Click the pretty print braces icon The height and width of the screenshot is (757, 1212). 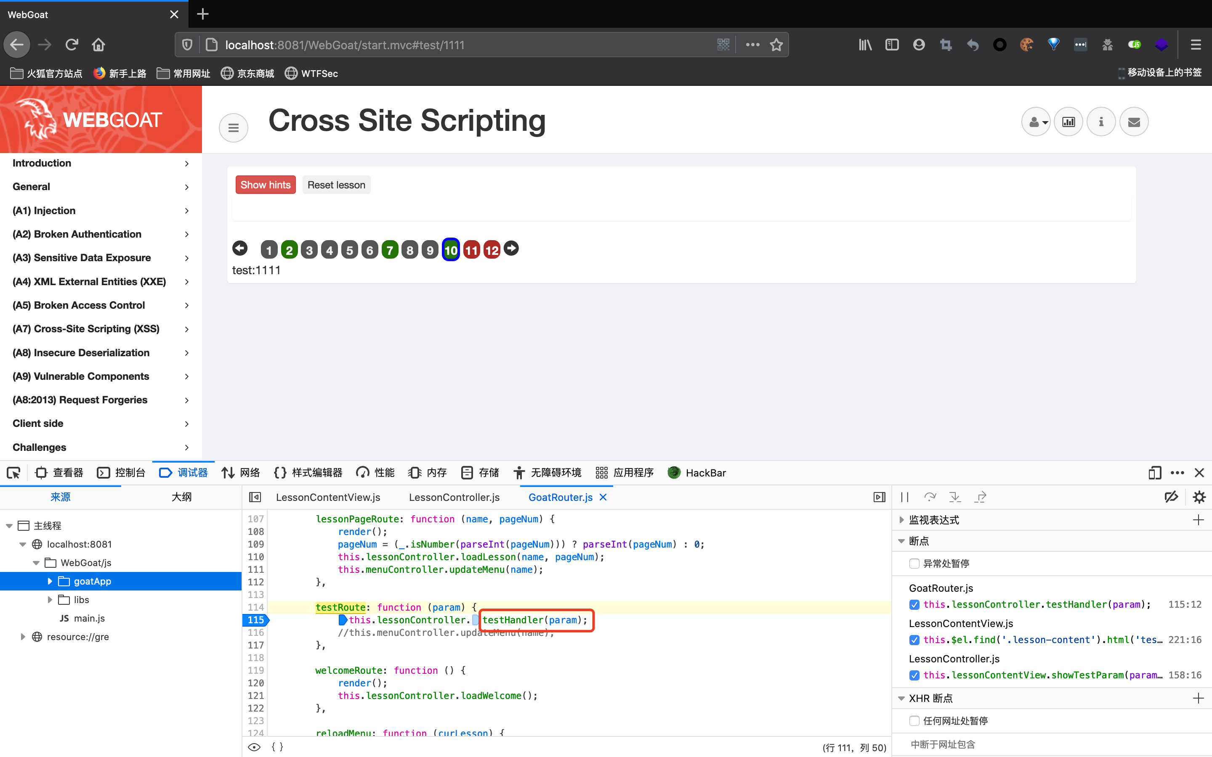[x=277, y=746]
